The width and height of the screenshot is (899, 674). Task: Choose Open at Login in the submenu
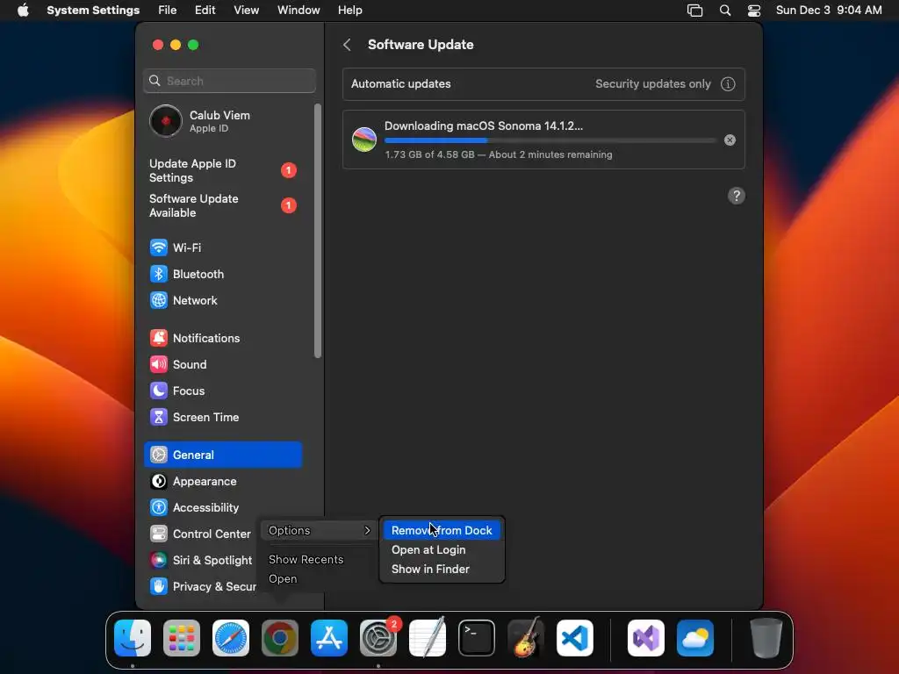click(x=442, y=550)
